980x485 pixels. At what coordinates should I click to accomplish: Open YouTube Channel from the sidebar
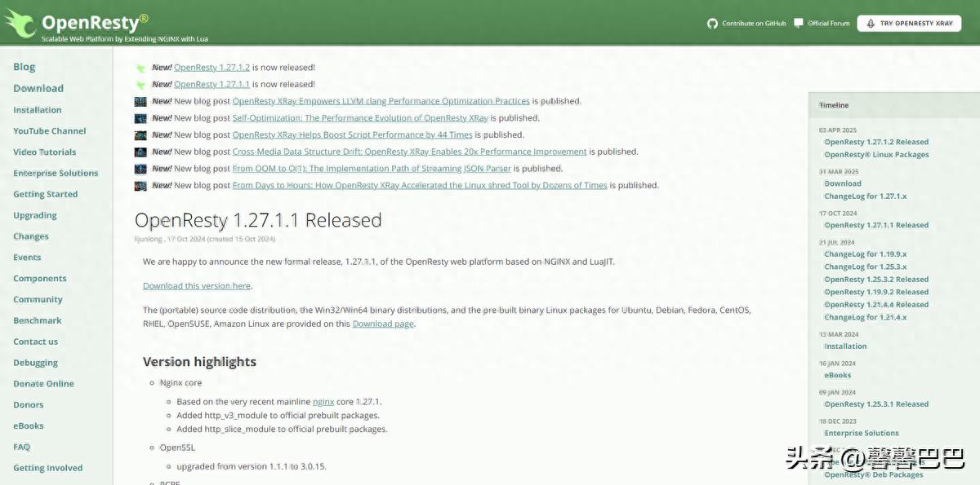click(50, 131)
